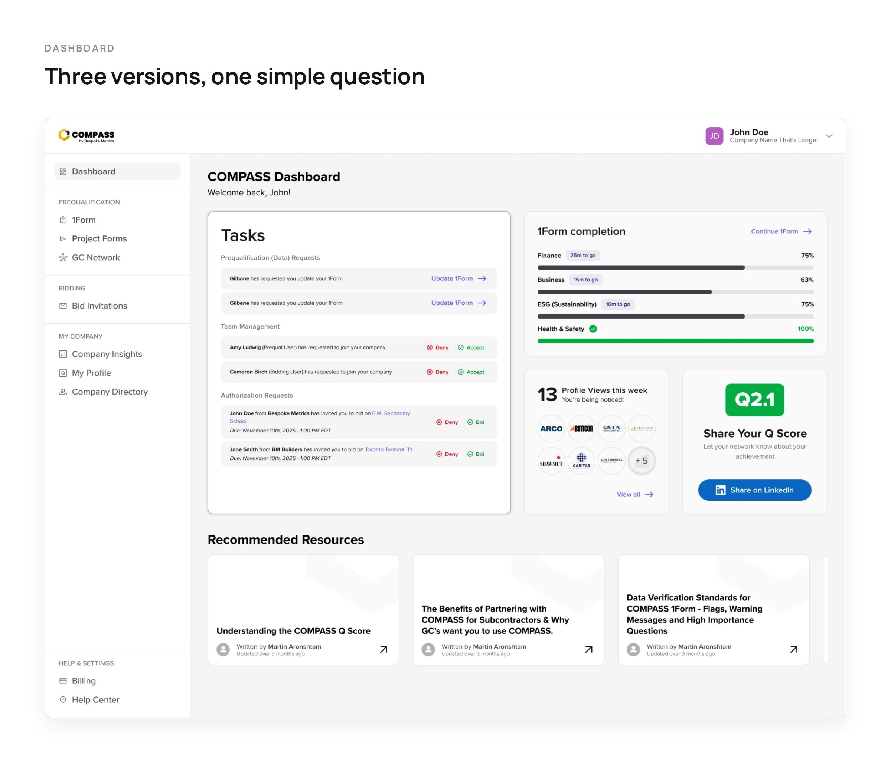The height and width of the screenshot is (768, 891).
Task: Accept Cameron Birch's join request
Action: [x=471, y=372]
